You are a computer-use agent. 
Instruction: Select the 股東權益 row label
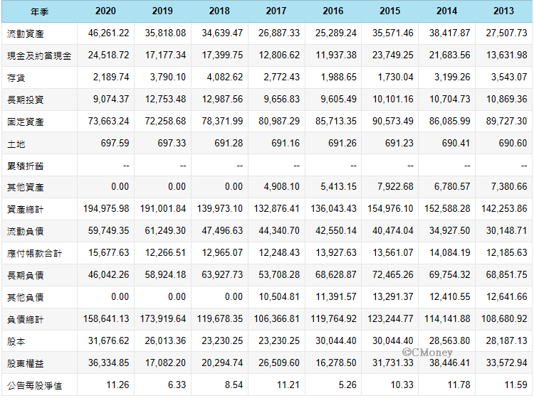pos(26,364)
